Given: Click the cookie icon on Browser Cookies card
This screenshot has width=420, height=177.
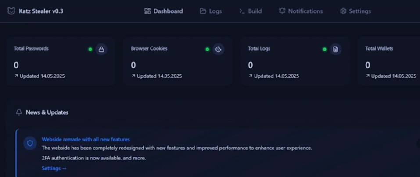Looking at the screenshot, I should tap(219, 49).
